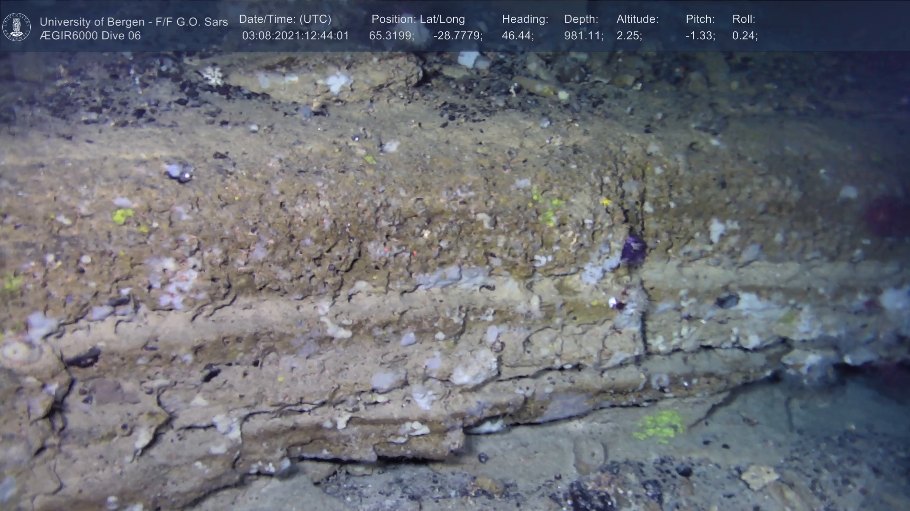Viewport: 910px width, 511px height.
Task: Click the Position Lat/Long header label
Action: [418, 19]
